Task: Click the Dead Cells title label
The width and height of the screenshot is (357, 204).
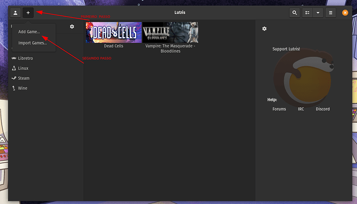Action: [114, 46]
